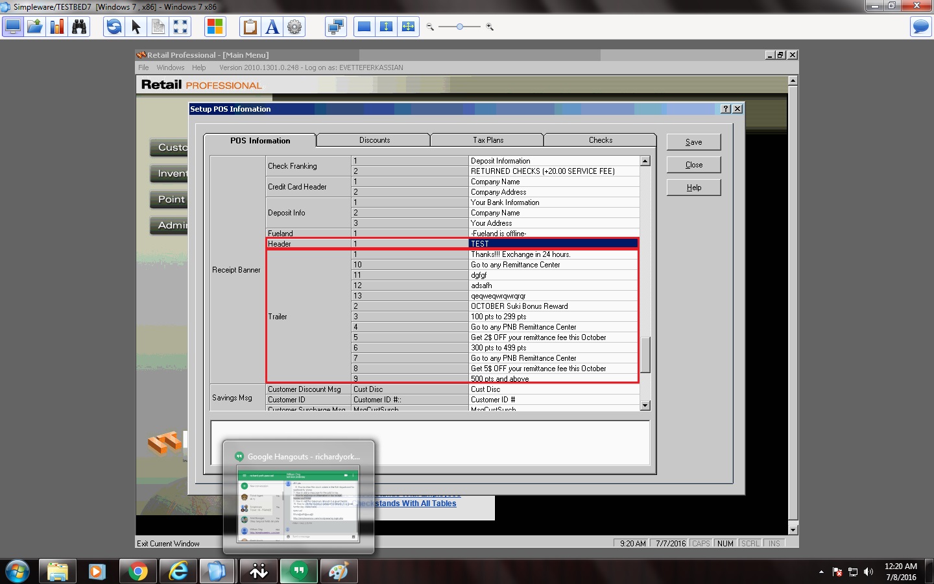This screenshot has width=934, height=584.
Task: Refresh using the blue circular arrow icon
Action: point(113,27)
